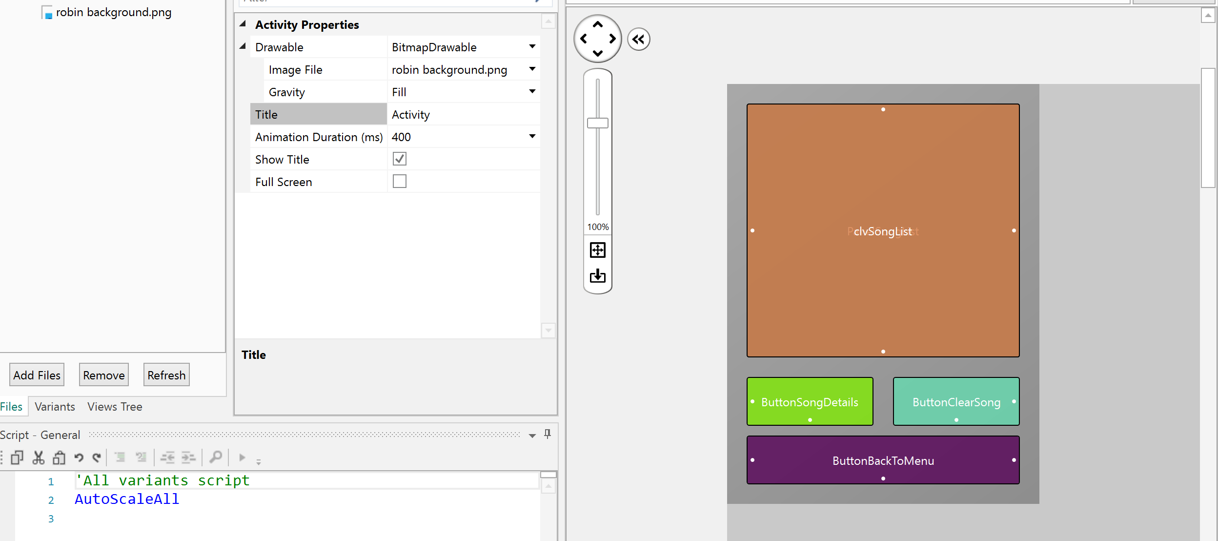1218x541 pixels.
Task: Click the Paste icon in script toolbar
Action: [59, 458]
